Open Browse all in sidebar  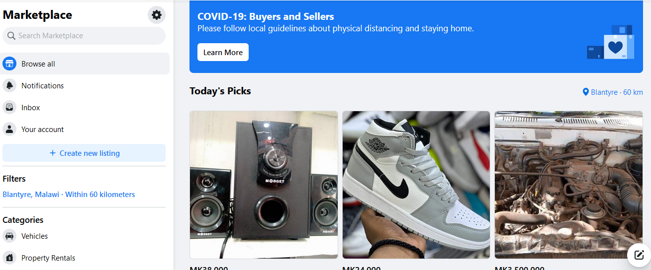coord(85,64)
